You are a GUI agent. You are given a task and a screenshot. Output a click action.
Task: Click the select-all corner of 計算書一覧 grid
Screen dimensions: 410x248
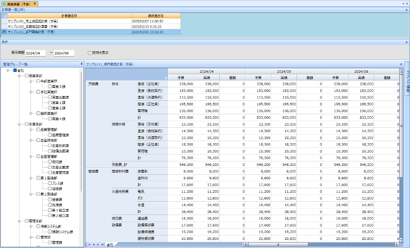click(x=4, y=16)
